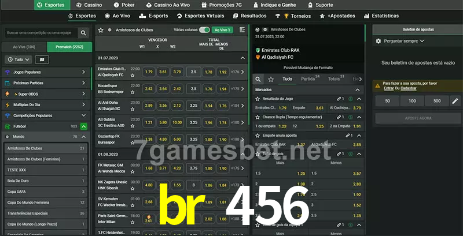The height and width of the screenshot is (236, 463).
Task: Favorite the Empate anula aposta market
Action: pyautogui.click(x=258, y=136)
